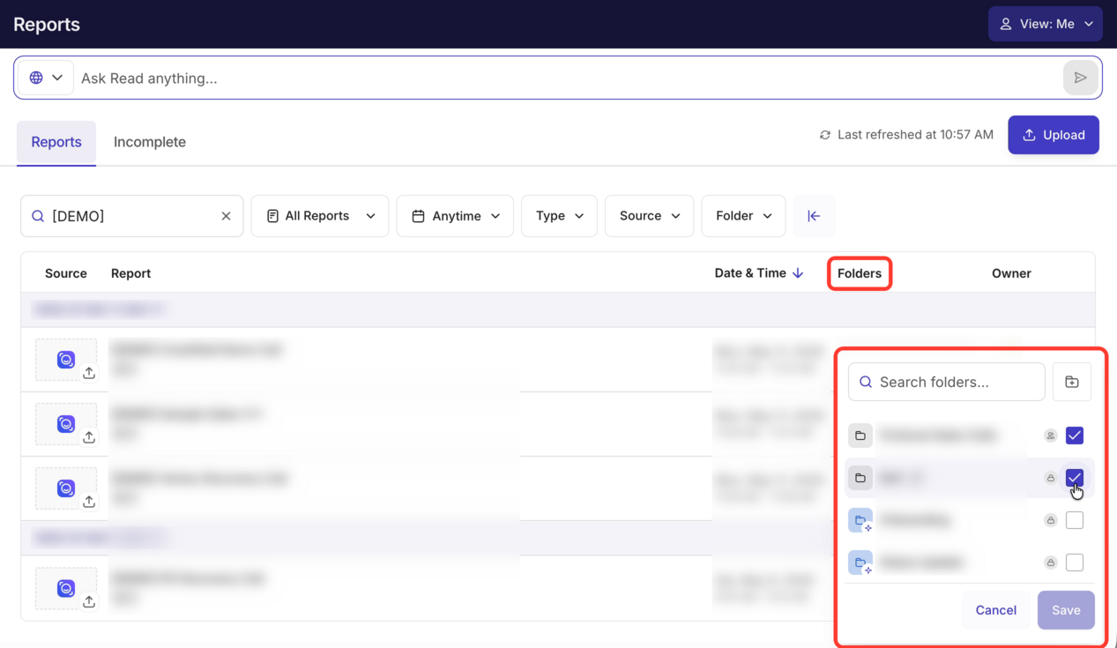The height and width of the screenshot is (648, 1117).
Task: Check the third folder's checkbox in the popup
Action: click(x=1075, y=520)
